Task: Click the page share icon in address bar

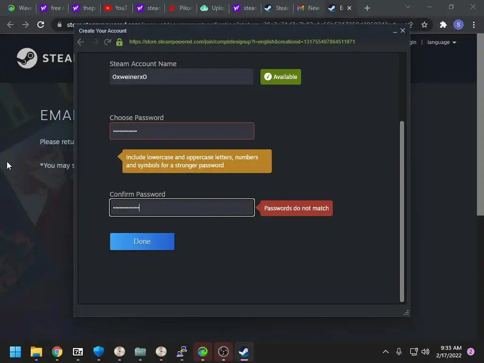Action: point(410,25)
